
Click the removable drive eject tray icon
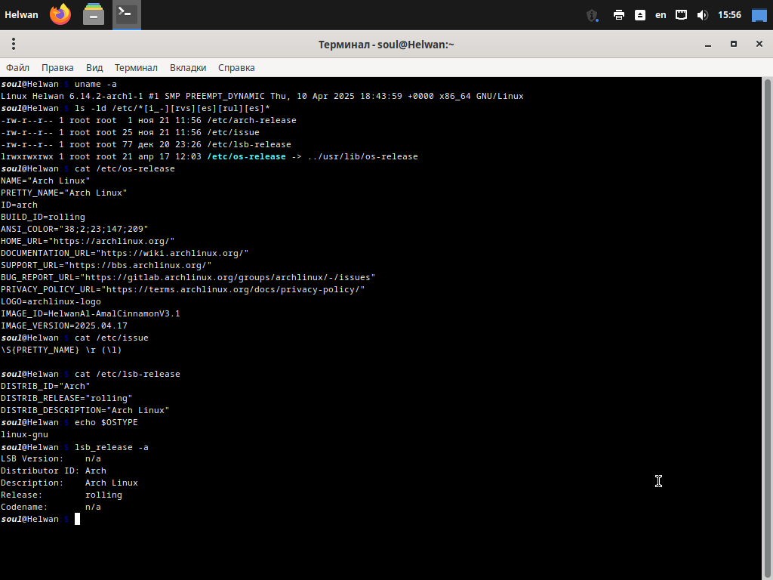coord(640,15)
